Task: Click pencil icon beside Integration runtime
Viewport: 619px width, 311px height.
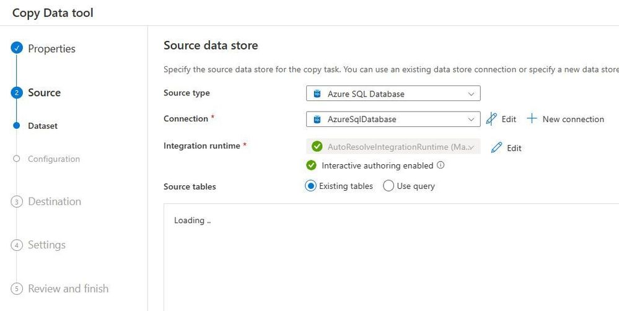Action: click(x=496, y=148)
